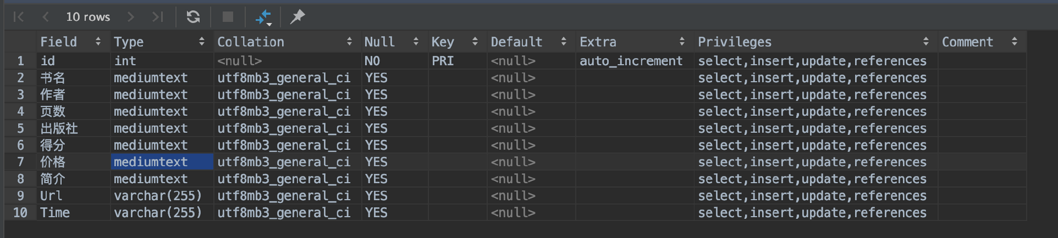The image size is (1058, 238).
Task: Go to first page of results
Action: 18,17
